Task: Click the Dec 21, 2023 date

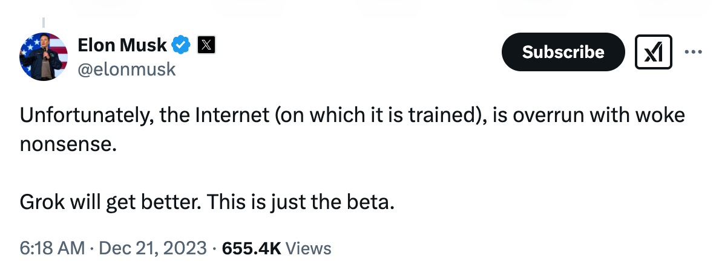Action: click(x=153, y=248)
